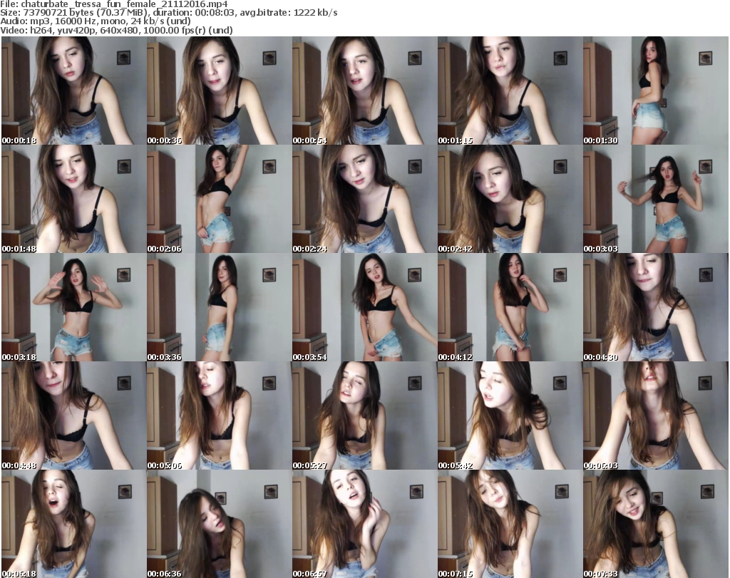Click the 00:03:54 timestamp label
This screenshot has width=730, height=578.
pyautogui.click(x=311, y=357)
